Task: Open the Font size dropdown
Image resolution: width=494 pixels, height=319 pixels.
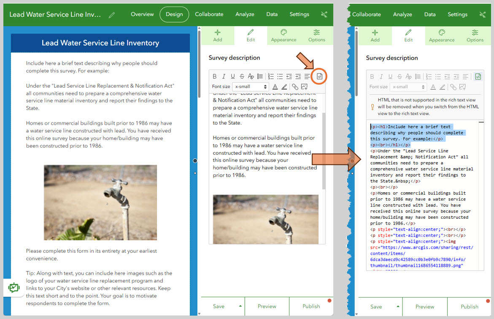Action: point(250,86)
